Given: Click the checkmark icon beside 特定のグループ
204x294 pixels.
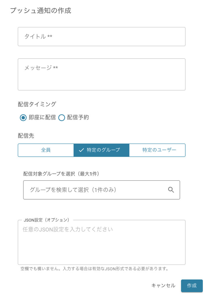Looking at the screenshot, I should tap(81, 150).
